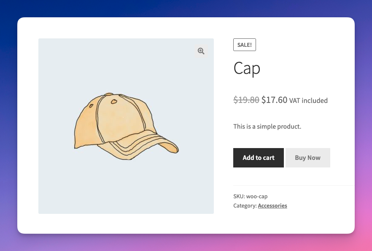Click the Category label next to Accessories
This screenshot has height=251, width=372.
[x=244, y=205]
